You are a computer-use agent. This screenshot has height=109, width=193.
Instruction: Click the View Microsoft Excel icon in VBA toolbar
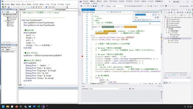tap(3, 7)
